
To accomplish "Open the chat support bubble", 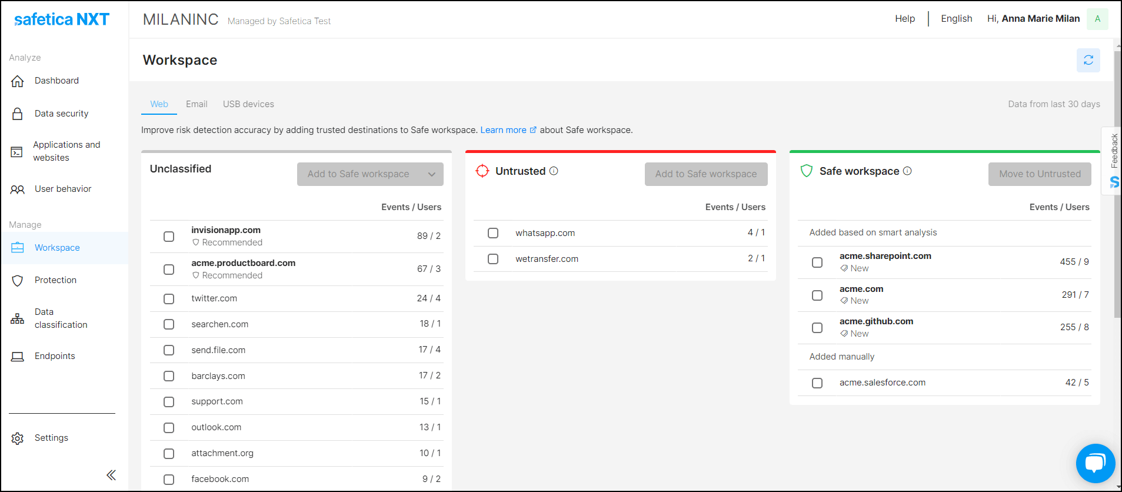I will pyautogui.click(x=1096, y=463).
